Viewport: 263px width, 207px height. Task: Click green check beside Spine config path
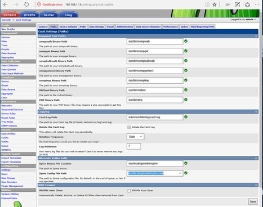pos(186,173)
